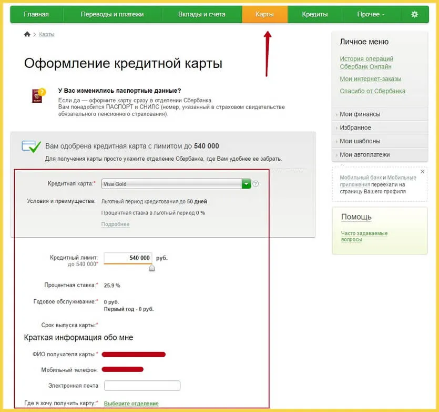Click the Краткая информация обо мне heading
439x412 pixels.
click(x=78, y=337)
